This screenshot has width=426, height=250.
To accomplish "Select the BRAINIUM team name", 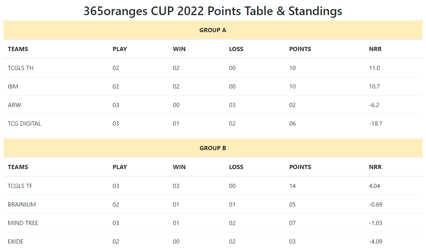I will click(22, 205).
